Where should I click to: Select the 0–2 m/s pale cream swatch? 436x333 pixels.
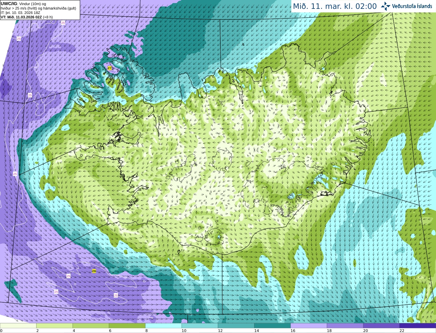[18, 326]
